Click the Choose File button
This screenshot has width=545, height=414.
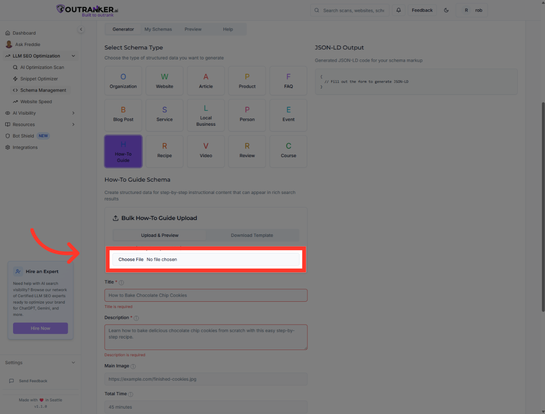(131, 260)
